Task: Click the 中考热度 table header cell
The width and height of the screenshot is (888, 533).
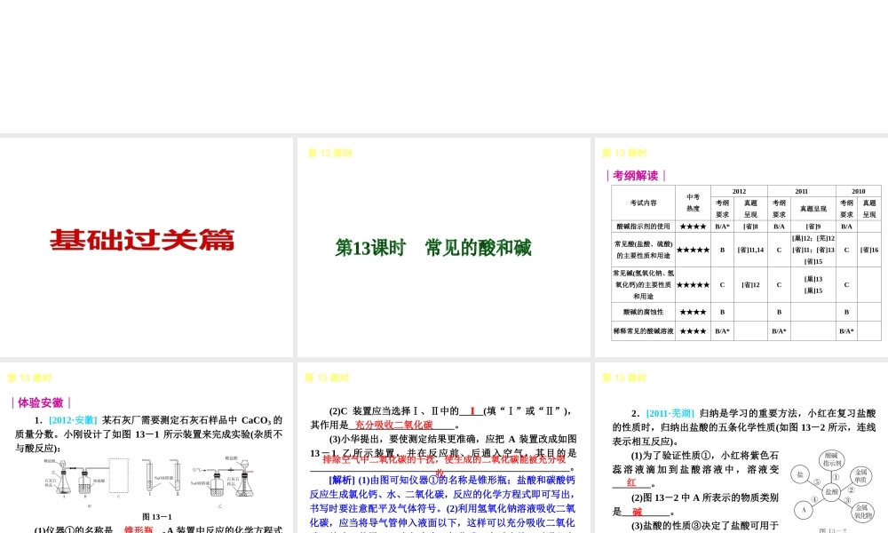Action: point(693,203)
